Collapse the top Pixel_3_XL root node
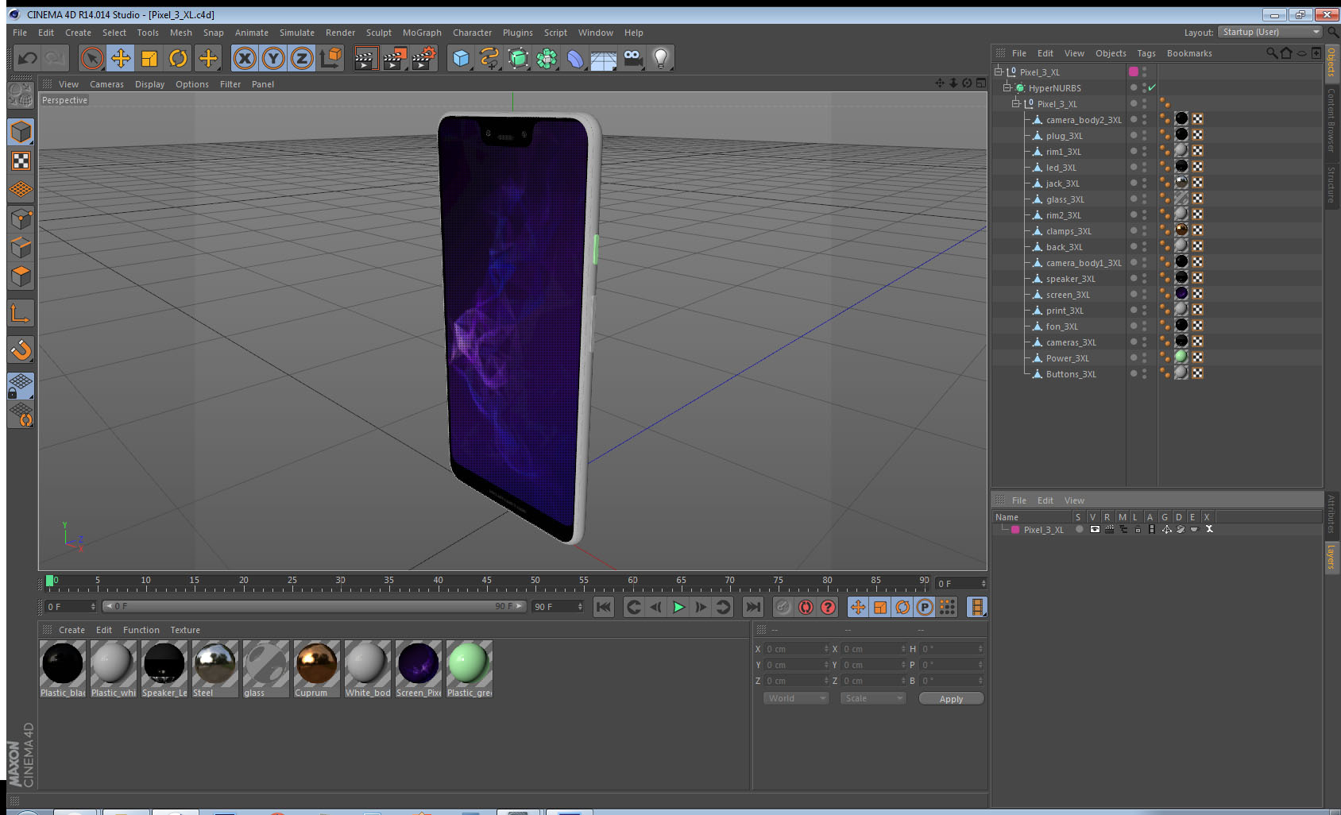 [x=998, y=71]
